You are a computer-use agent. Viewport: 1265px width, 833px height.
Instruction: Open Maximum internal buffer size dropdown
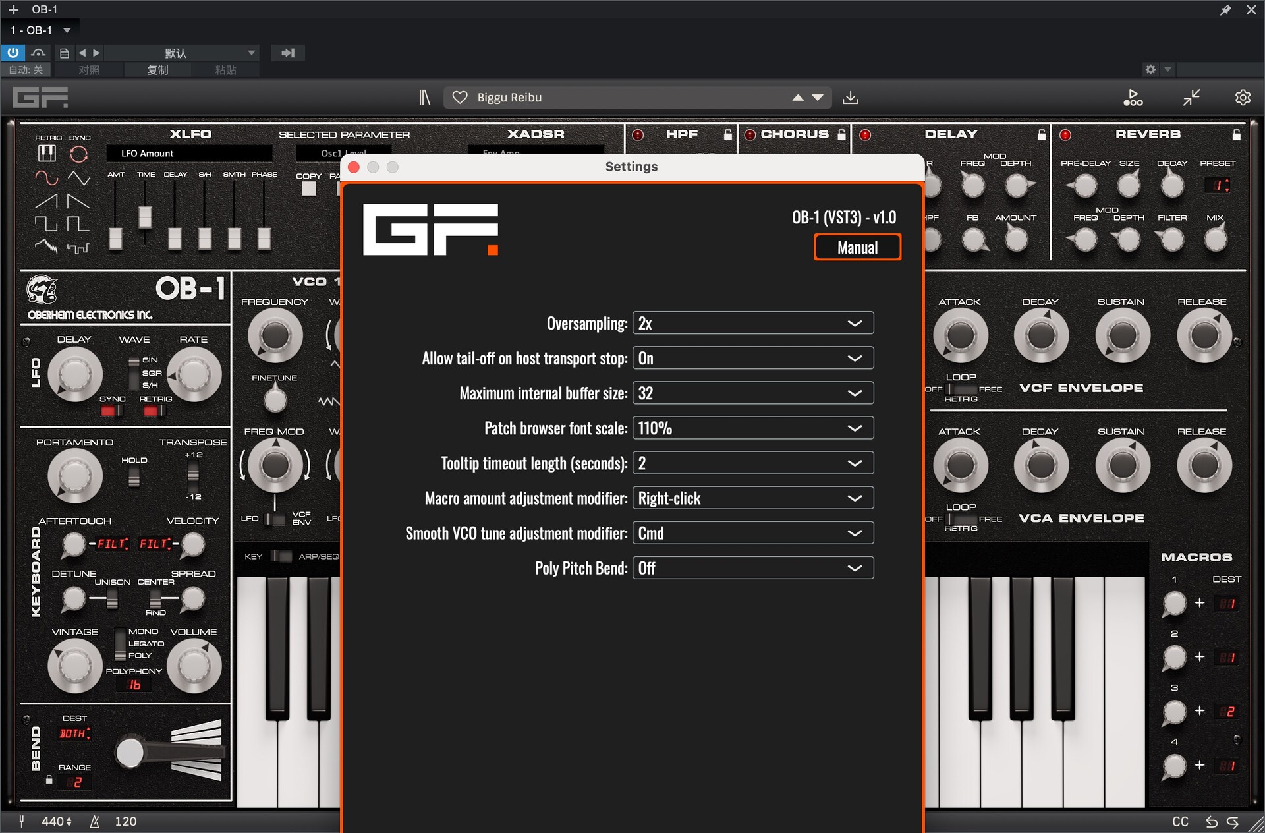point(753,393)
